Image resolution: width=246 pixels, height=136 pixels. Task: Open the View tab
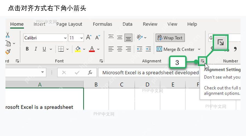click(x=172, y=24)
